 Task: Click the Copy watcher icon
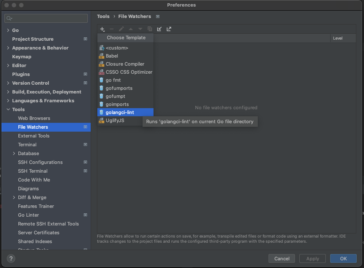[x=150, y=29]
